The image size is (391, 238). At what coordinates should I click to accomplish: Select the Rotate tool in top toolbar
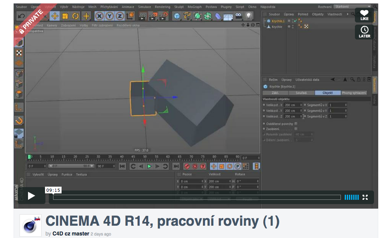coord(76,16)
